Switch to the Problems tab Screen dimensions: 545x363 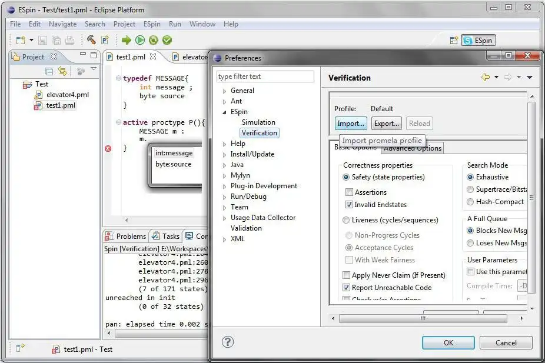point(126,237)
